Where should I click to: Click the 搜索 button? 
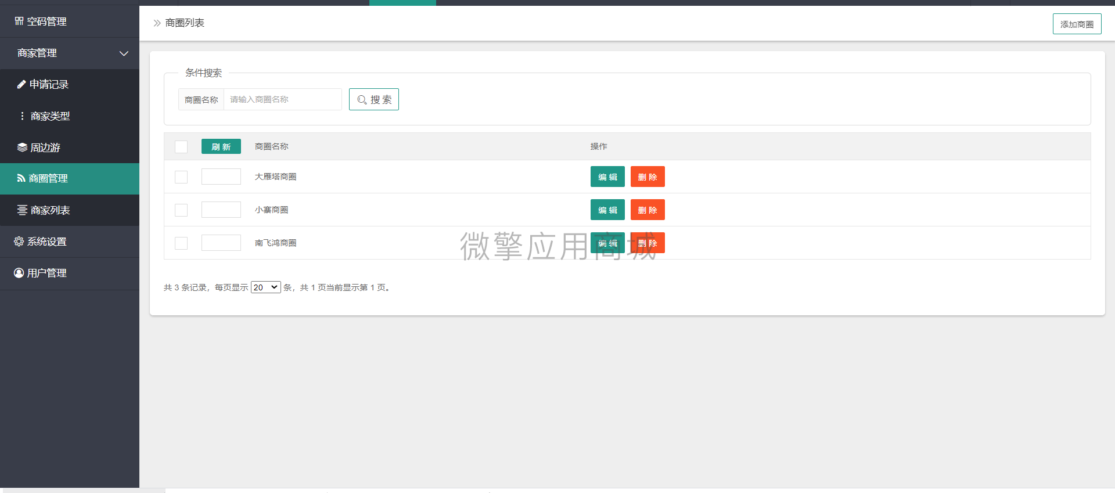(x=374, y=99)
